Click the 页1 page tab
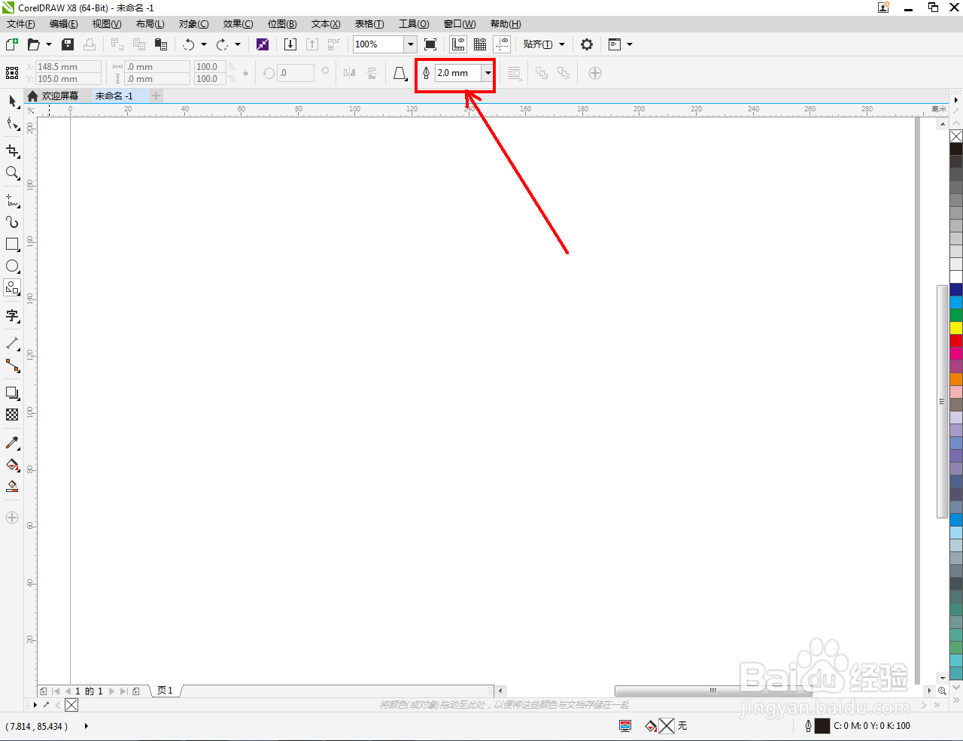The image size is (963, 741). 165,691
